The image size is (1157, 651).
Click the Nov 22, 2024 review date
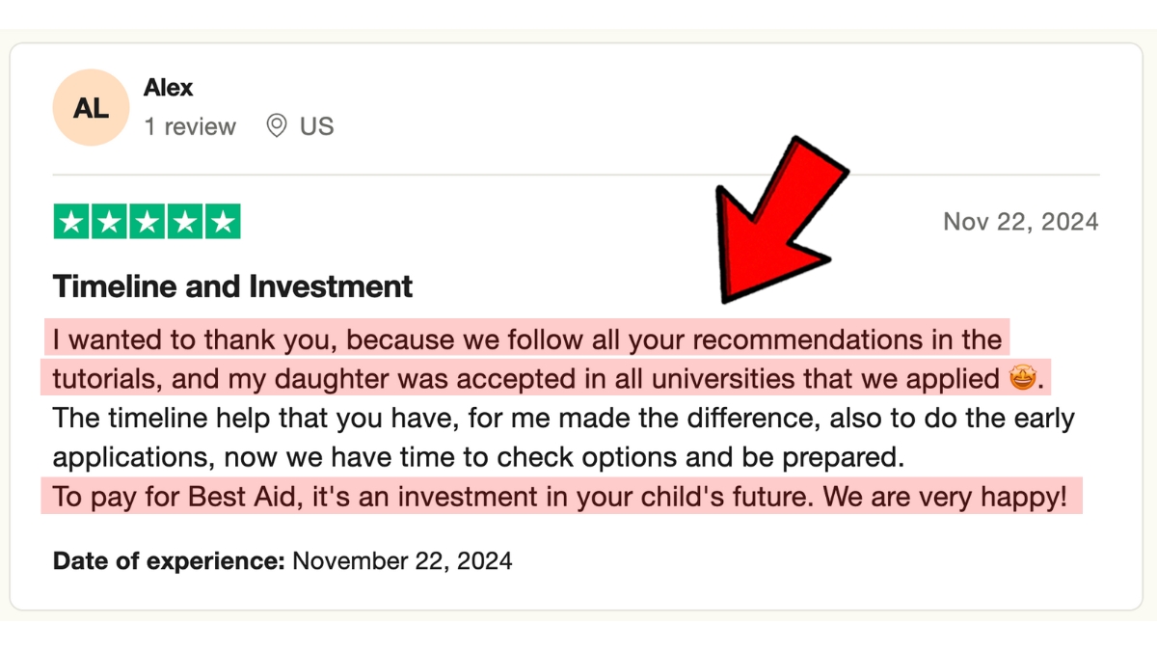pyautogui.click(x=1020, y=222)
